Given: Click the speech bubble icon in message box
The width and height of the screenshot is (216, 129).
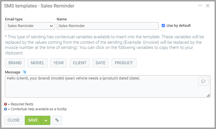Looking at the screenshot, I should pyautogui.click(x=203, y=81).
